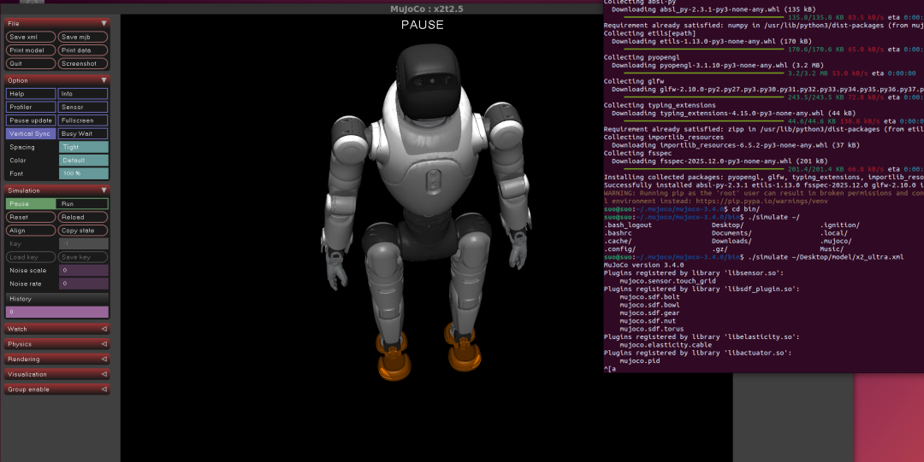Viewport: 924px width, 462px height.
Task: Collapse the Simulation section
Action: 104,190
